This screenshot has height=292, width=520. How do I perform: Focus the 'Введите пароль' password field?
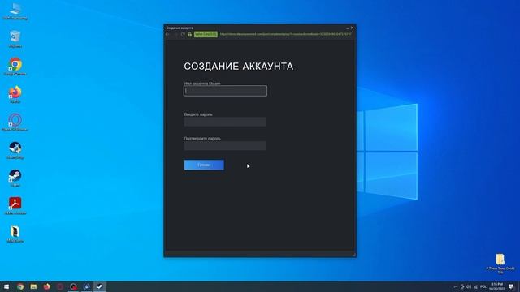(x=225, y=122)
